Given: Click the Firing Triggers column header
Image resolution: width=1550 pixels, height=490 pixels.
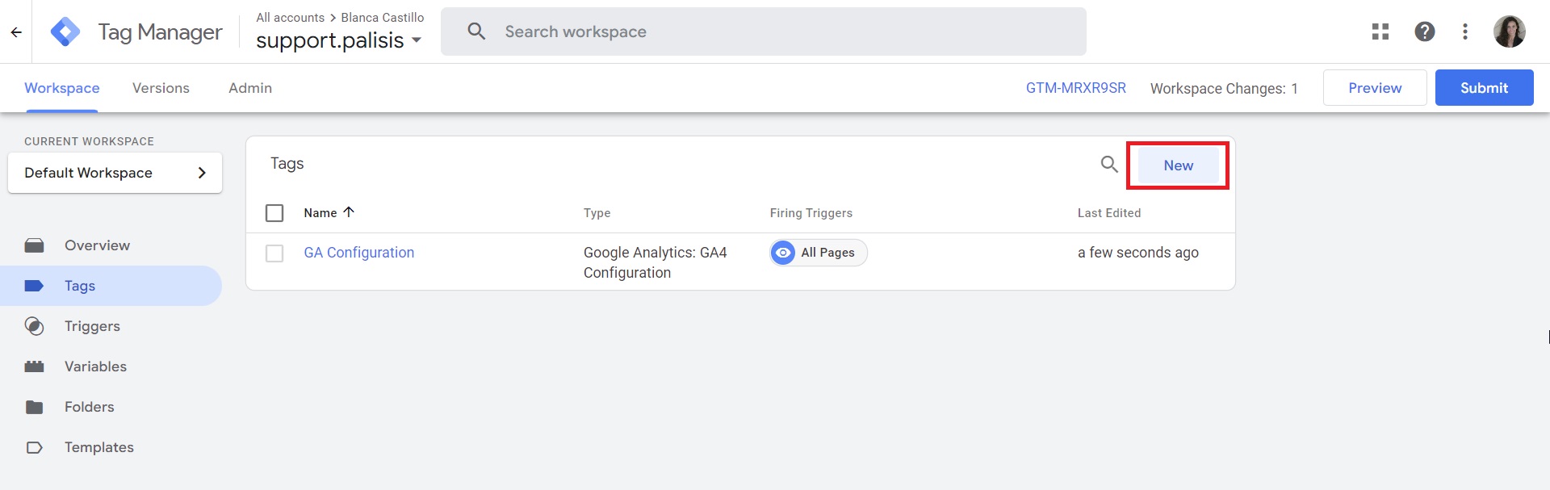Looking at the screenshot, I should 811,213.
